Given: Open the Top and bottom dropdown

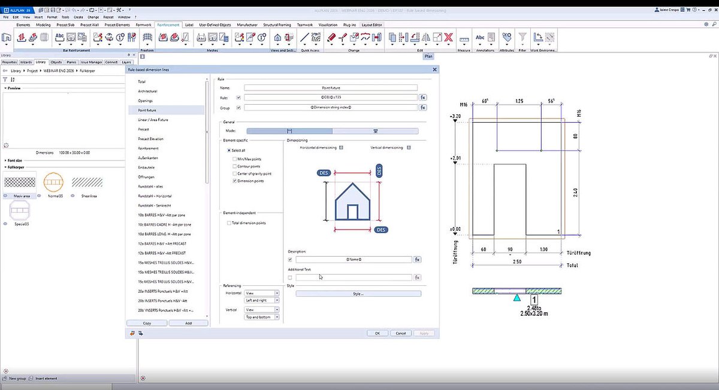Looking at the screenshot, I should [x=262, y=317].
